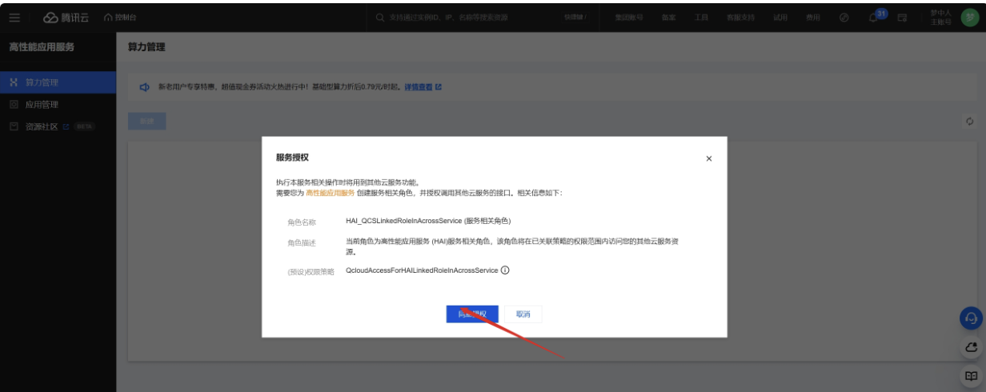Click the cloud icon in right floating bar
This screenshot has height=392, width=986.
pyautogui.click(x=971, y=347)
